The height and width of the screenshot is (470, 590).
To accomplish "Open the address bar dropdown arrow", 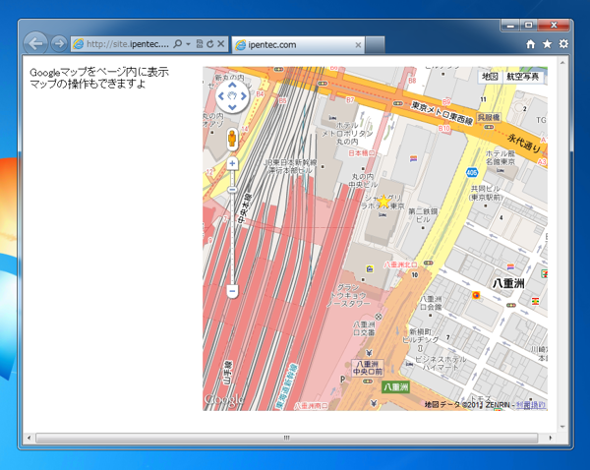I will pyautogui.click(x=188, y=44).
